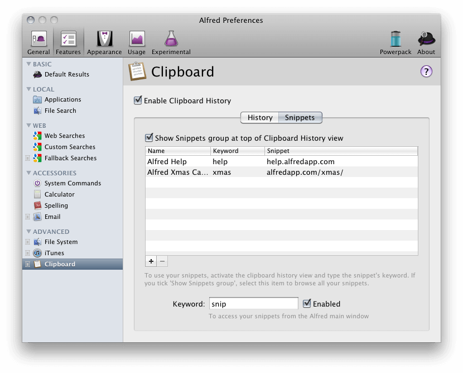Screen dimensions: 463x373
Task: Add a new snippet with plus button
Action: coord(151,261)
